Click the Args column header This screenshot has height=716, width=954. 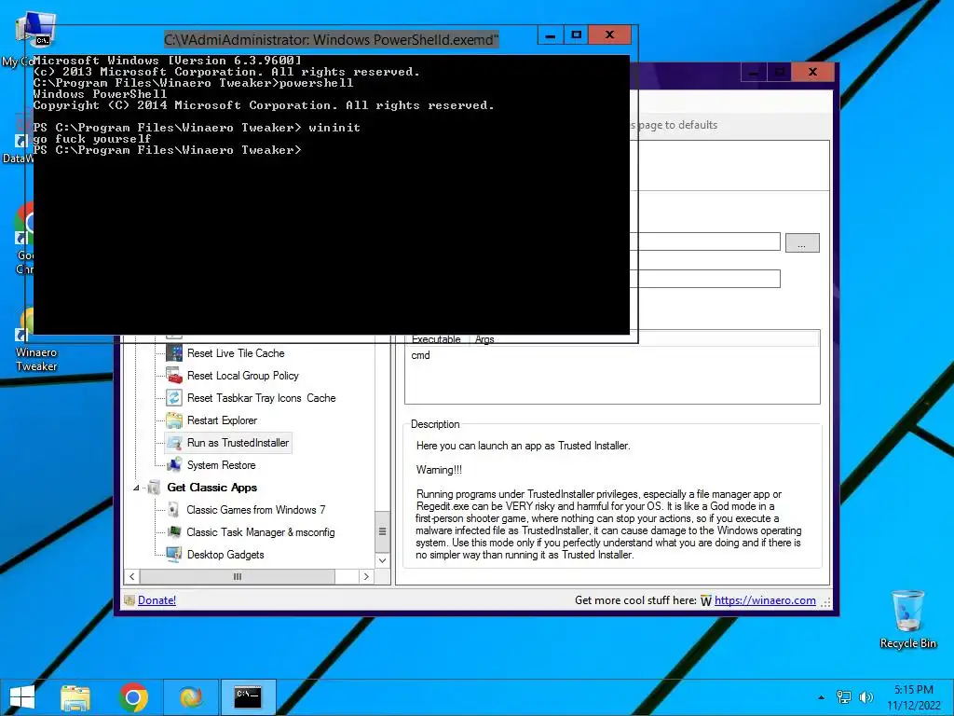pyautogui.click(x=484, y=339)
